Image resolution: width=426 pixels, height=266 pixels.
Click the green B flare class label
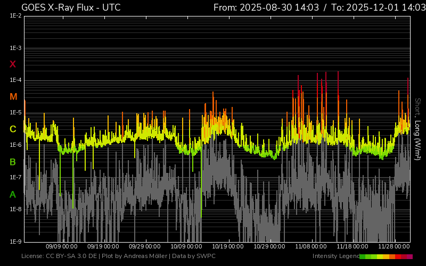[13, 162]
